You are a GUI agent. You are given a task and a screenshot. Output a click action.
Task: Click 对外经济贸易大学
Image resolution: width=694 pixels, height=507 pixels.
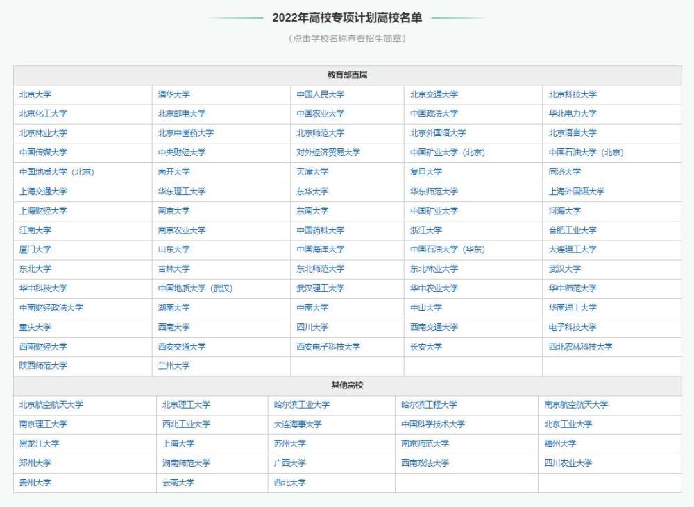click(x=328, y=153)
